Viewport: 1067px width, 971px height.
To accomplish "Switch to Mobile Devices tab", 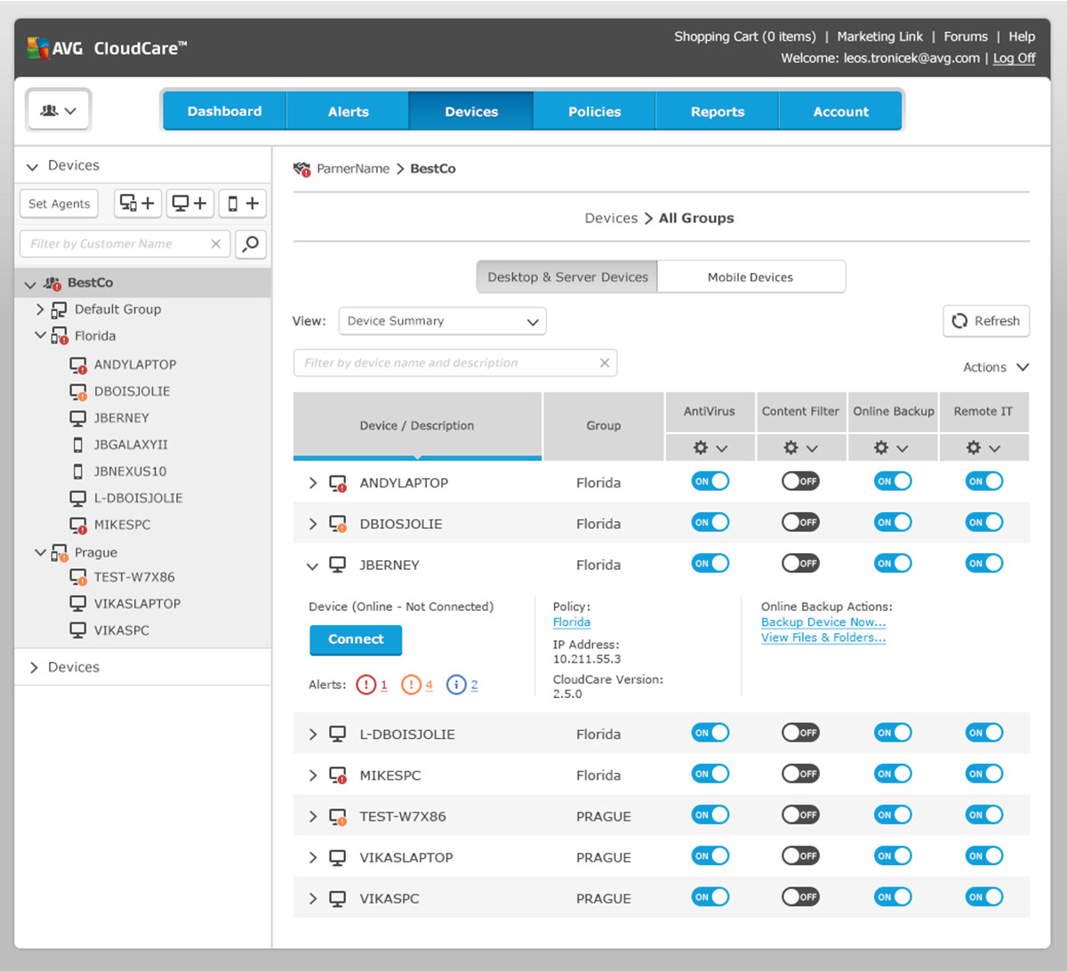I will coord(750,277).
